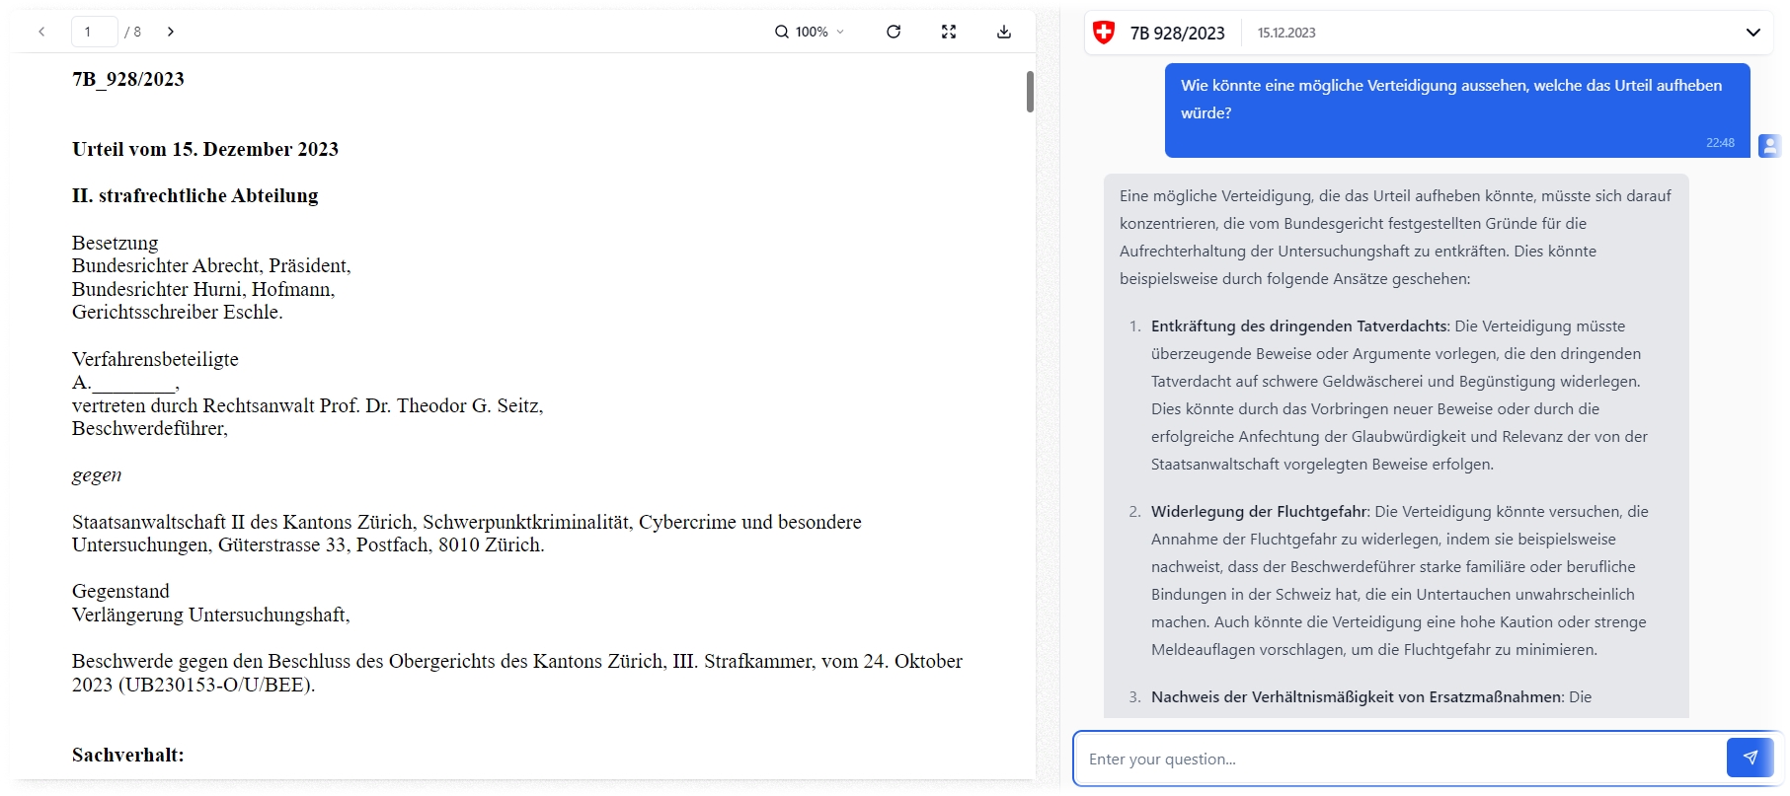1790x796 pixels.
Task: Click document heading '7B_928/2023'
Action: coord(128,79)
